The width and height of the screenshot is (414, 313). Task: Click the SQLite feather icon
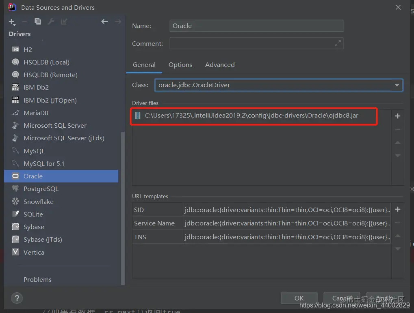click(16, 214)
